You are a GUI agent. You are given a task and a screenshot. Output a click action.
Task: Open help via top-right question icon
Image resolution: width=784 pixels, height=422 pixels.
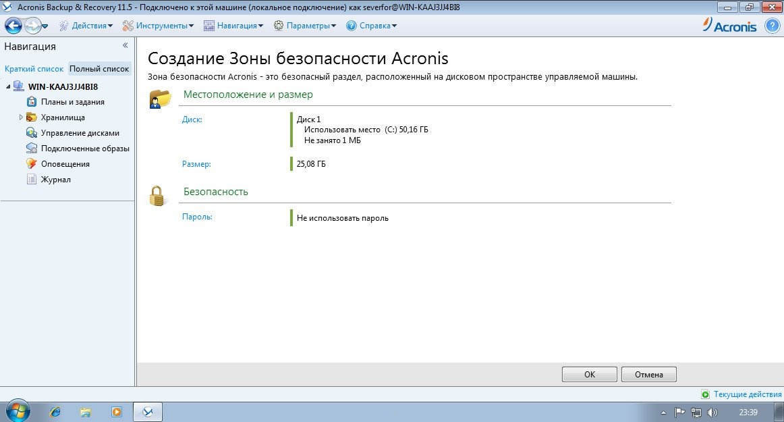tap(773, 26)
